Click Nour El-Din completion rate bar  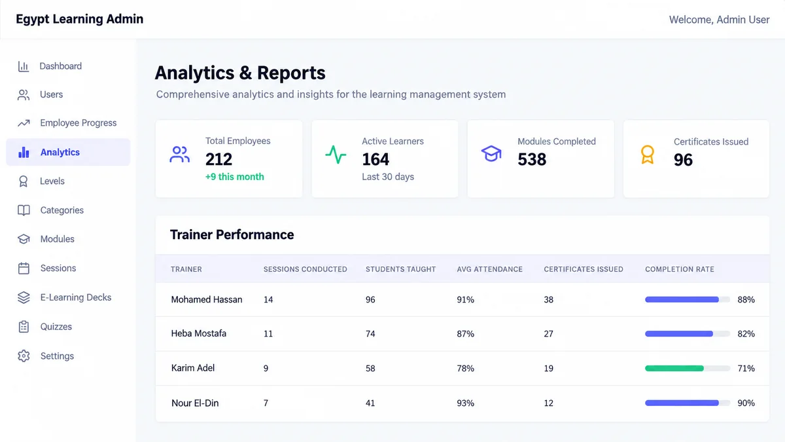[x=688, y=403]
